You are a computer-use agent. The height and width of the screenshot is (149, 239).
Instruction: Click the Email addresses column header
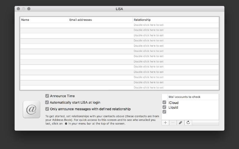(100, 20)
